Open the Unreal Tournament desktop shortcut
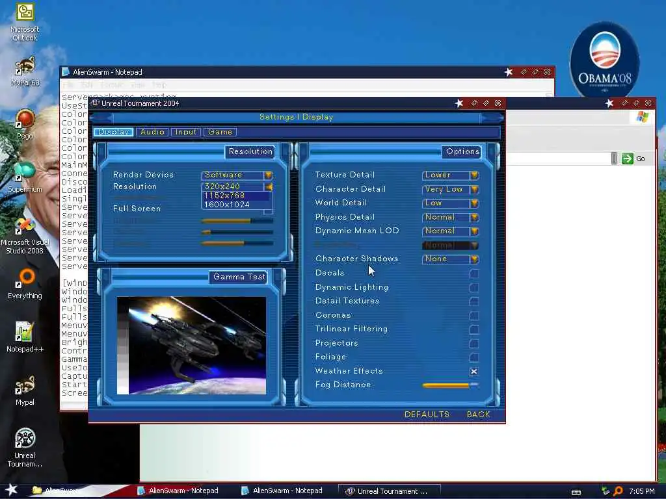The height and width of the screenshot is (499, 666). (25, 448)
